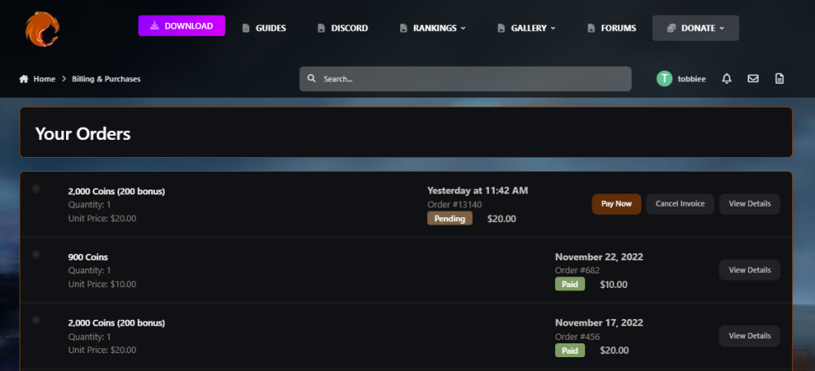Click the green T user avatar
Screen dimensions: 815x371
click(664, 79)
